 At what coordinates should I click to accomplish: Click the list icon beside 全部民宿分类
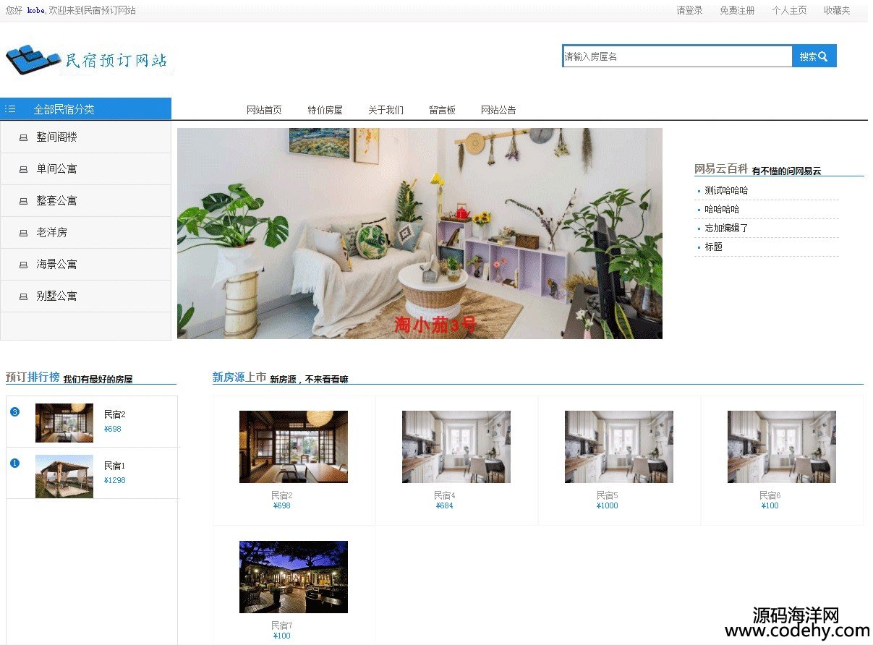tap(10, 109)
